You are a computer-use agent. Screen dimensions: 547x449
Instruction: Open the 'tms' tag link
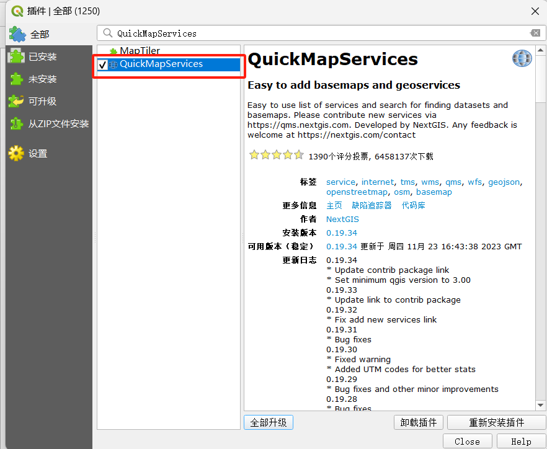[x=407, y=182]
